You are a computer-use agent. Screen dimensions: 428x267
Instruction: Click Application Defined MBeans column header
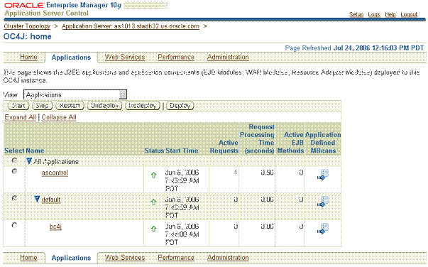(323, 143)
